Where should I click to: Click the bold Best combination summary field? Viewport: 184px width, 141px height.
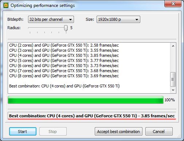[x=92, y=116]
